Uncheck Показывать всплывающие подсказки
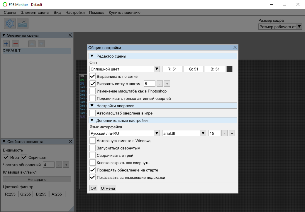305x212 pixels. tap(93, 178)
